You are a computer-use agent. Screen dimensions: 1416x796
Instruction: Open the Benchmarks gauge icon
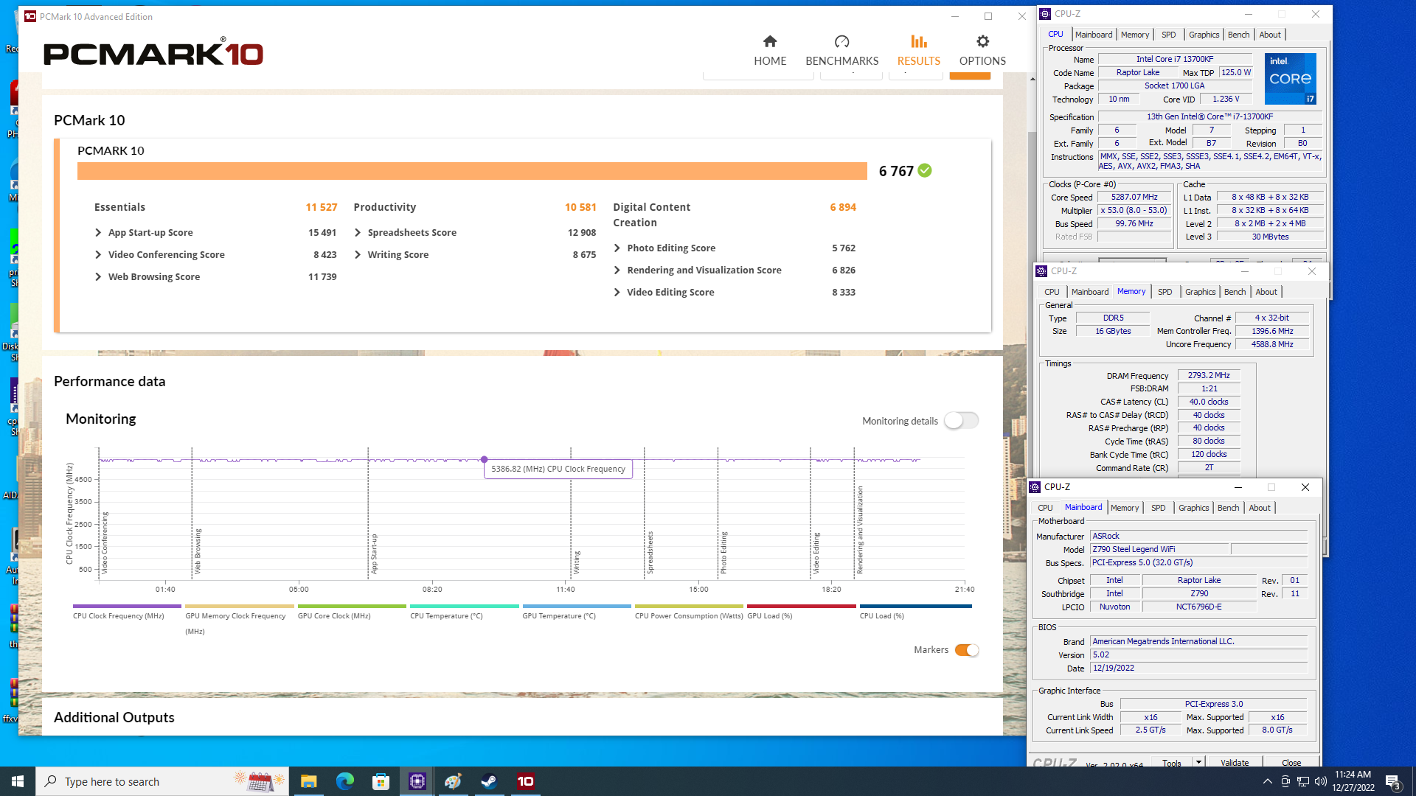click(x=841, y=42)
